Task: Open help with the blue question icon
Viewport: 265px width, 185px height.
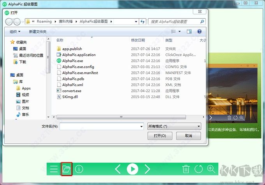Action: coord(200,32)
